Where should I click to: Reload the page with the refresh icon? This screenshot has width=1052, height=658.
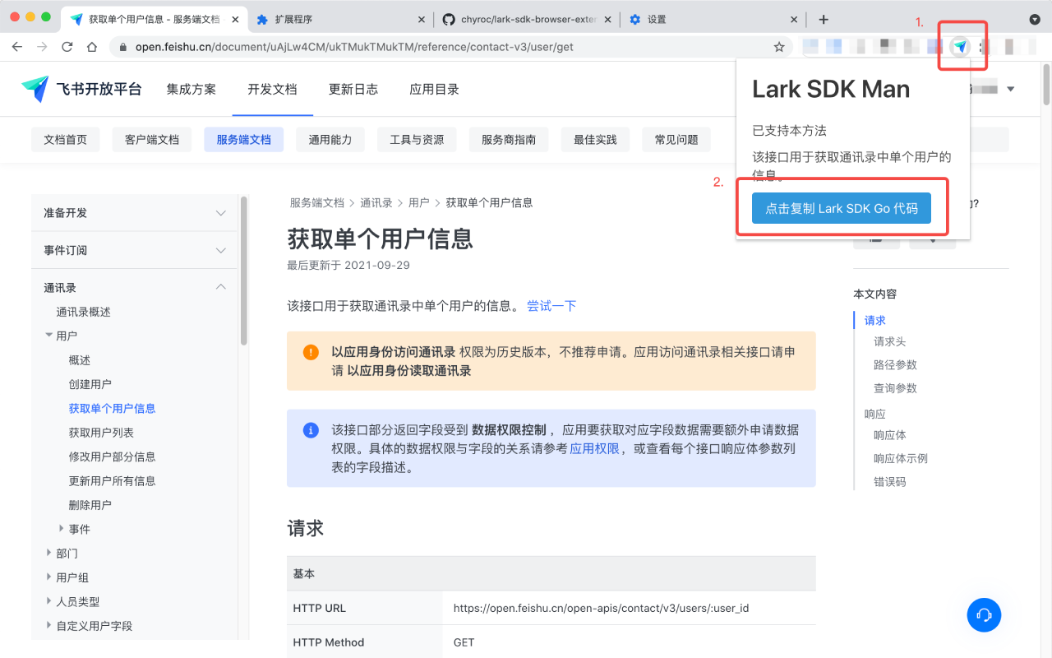[x=67, y=47]
